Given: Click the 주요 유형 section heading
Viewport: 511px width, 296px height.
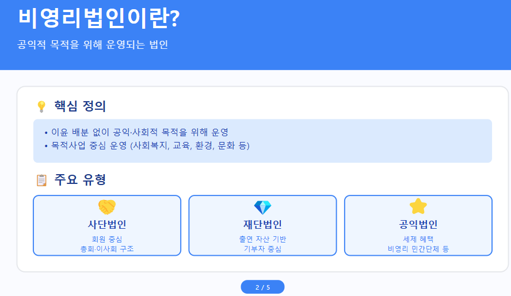Looking at the screenshot, I should pos(80,180).
